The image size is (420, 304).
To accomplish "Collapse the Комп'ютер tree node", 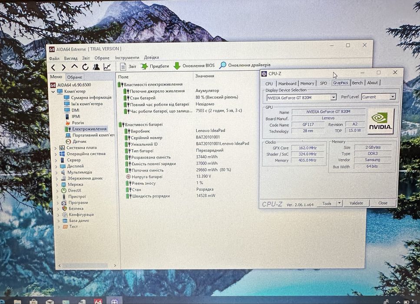I will tap(53, 92).
